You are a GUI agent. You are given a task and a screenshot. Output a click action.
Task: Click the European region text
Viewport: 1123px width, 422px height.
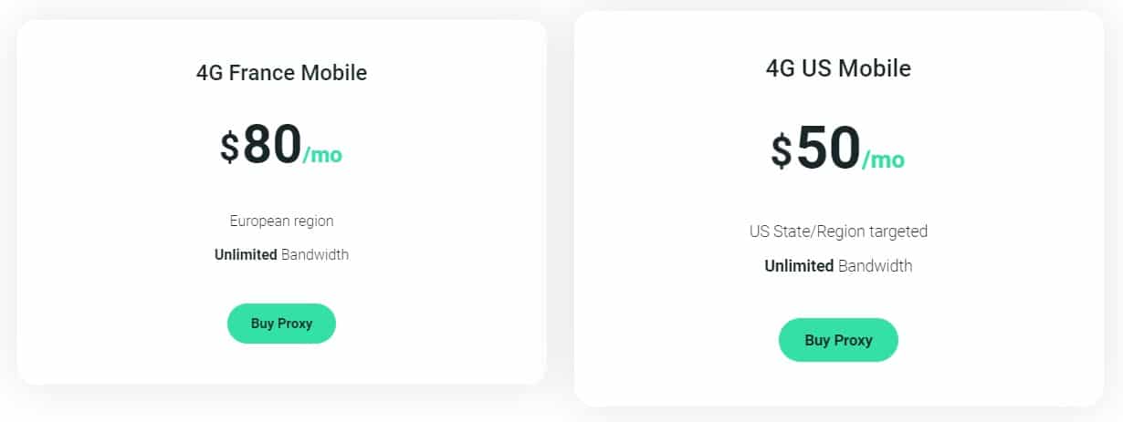(281, 221)
